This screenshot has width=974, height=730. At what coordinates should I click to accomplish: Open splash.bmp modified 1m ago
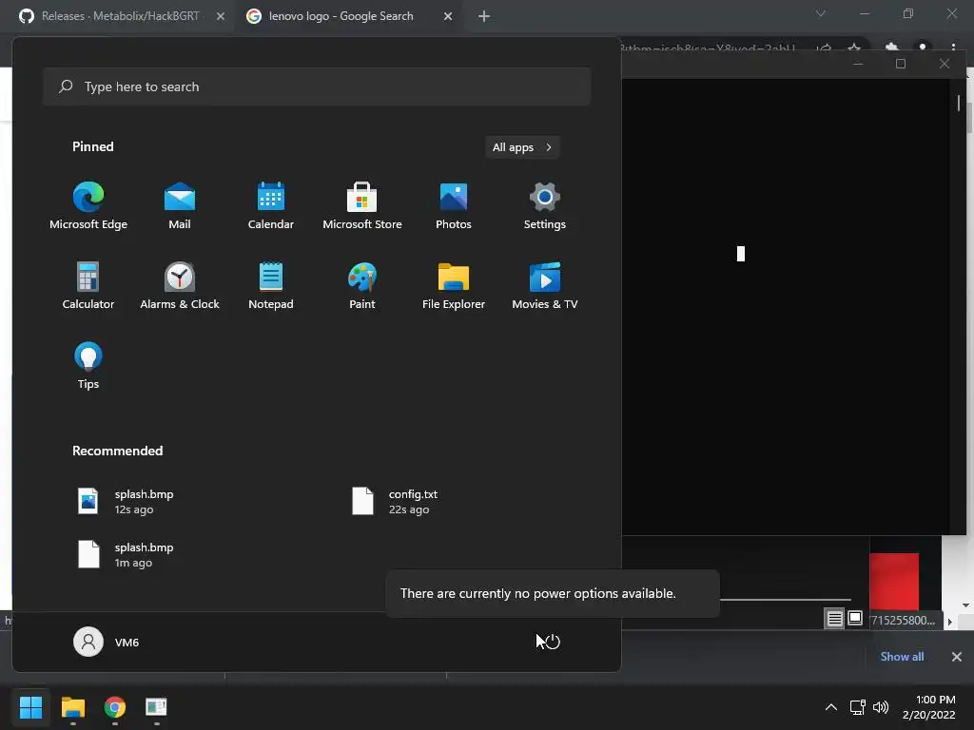127,554
